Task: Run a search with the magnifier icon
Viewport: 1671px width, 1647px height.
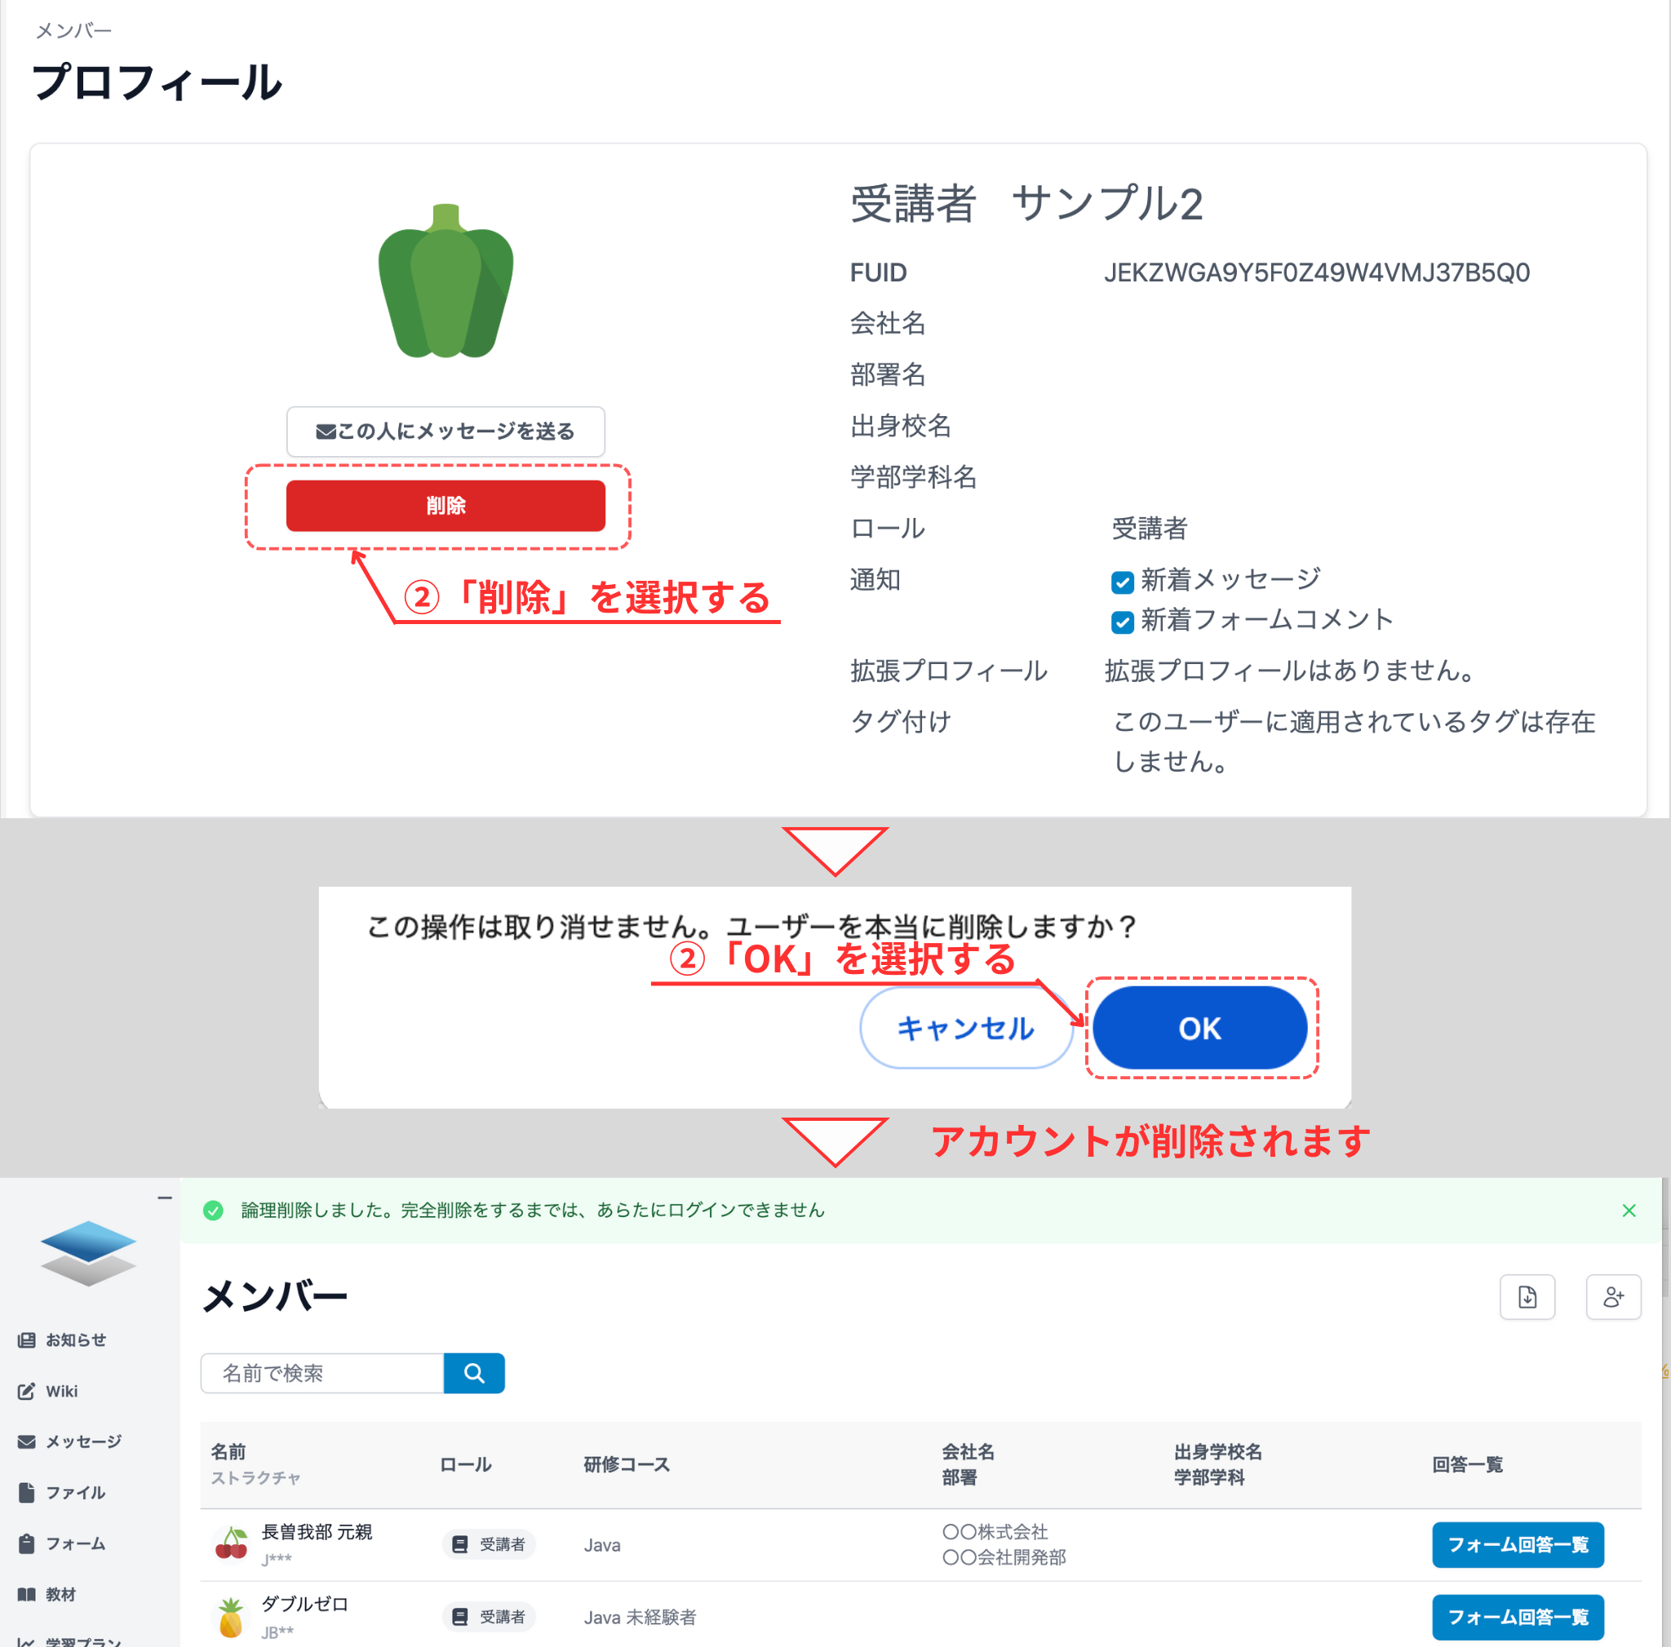Action: pyautogui.click(x=474, y=1373)
